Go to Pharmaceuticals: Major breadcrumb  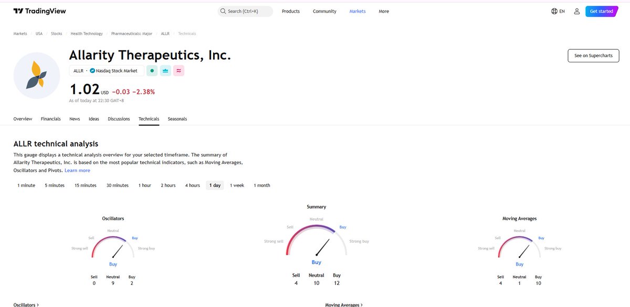[x=132, y=34]
